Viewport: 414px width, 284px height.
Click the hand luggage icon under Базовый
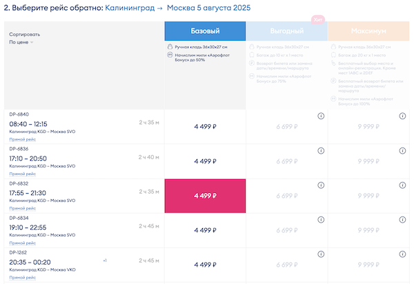tap(170, 47)
